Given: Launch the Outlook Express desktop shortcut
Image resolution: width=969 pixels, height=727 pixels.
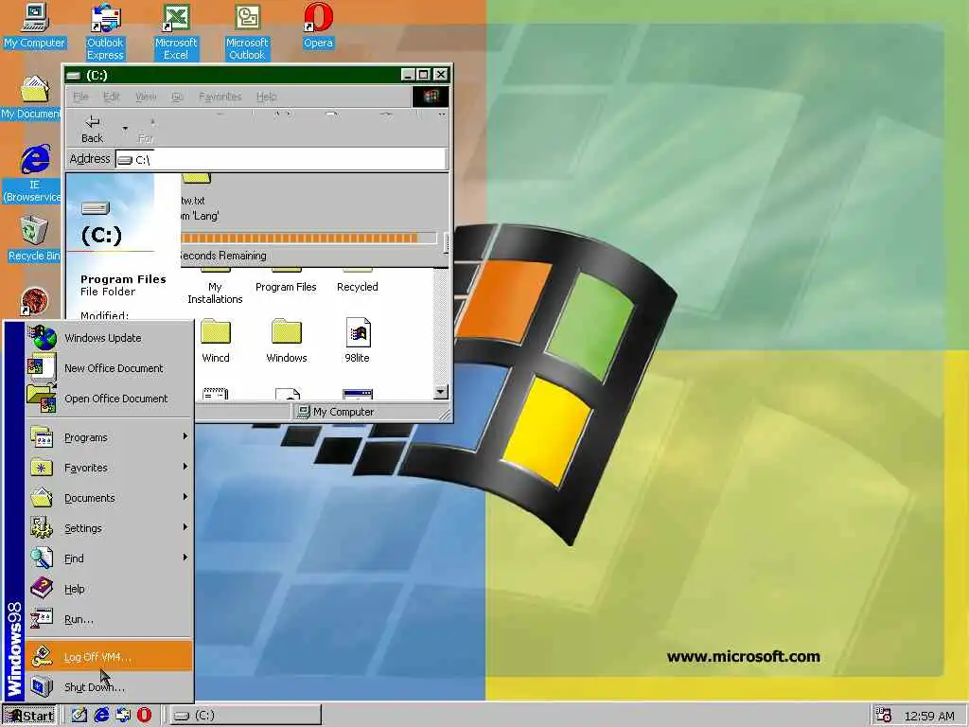Looking at the screenshot, I should (x=105, y=32).
